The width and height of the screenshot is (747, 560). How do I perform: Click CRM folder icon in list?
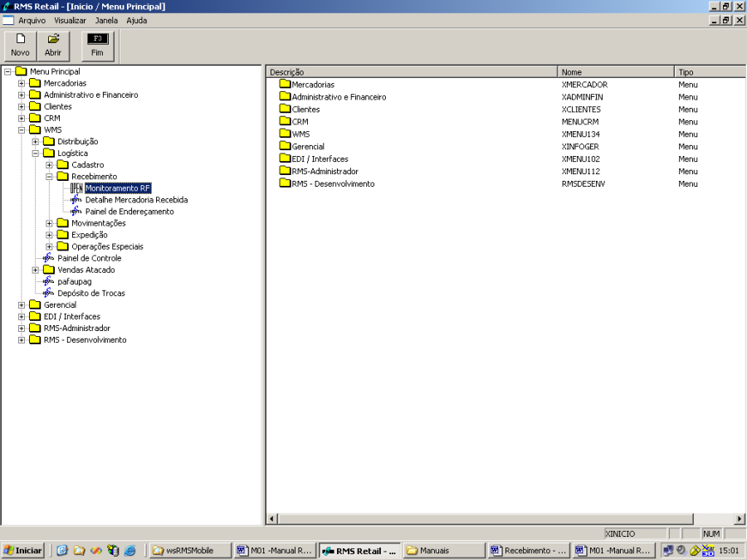coord(285,121)
